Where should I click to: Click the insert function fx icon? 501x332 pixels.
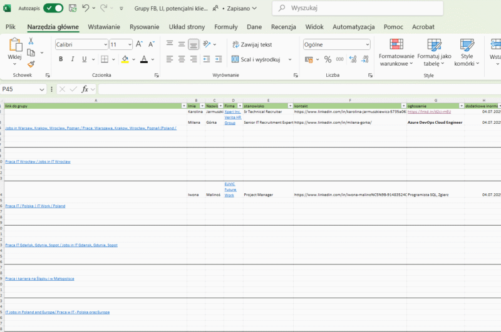click(x=85, y=89)
